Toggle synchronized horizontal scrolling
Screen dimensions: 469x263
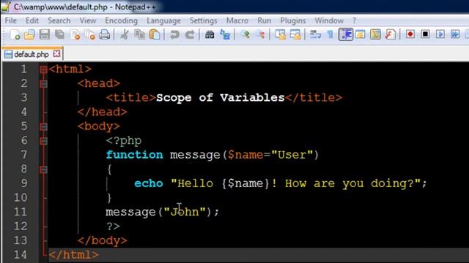[295, 34]
